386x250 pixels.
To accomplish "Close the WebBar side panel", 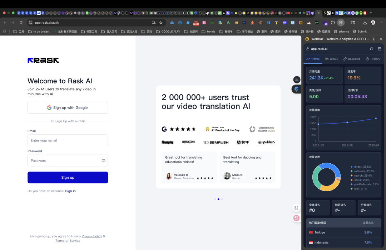I will (x=381, y=39).
